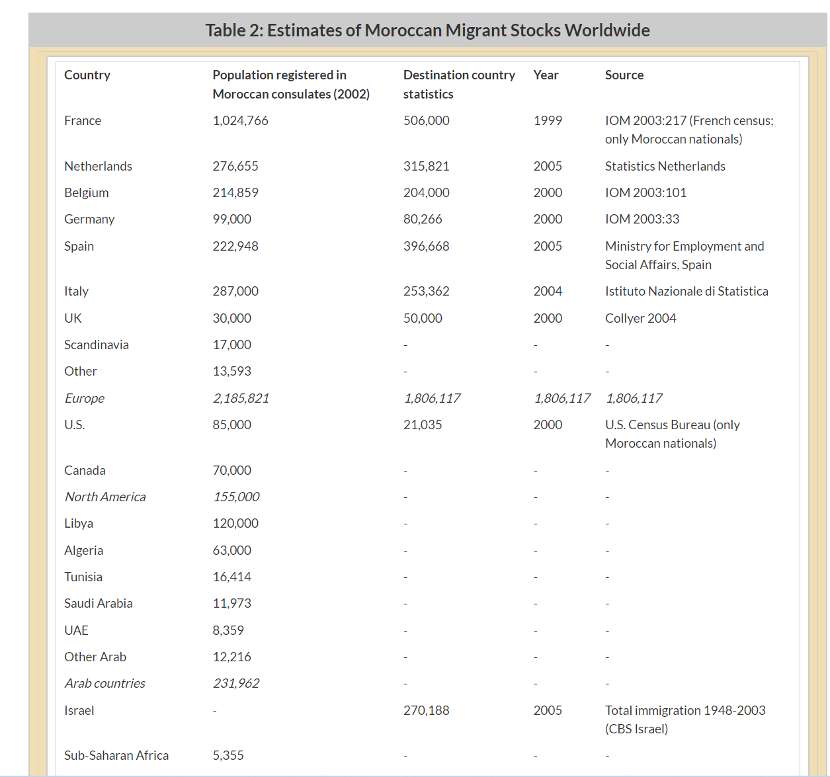830x777 pixels.
Task: Click the 'Sub-Saharan Africa' row label
Action: (x=116, y=755)
